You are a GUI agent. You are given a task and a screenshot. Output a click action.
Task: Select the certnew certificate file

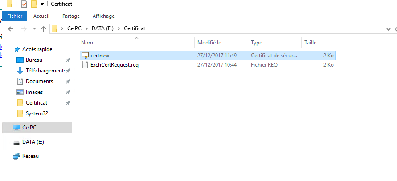tap(208, 55)
